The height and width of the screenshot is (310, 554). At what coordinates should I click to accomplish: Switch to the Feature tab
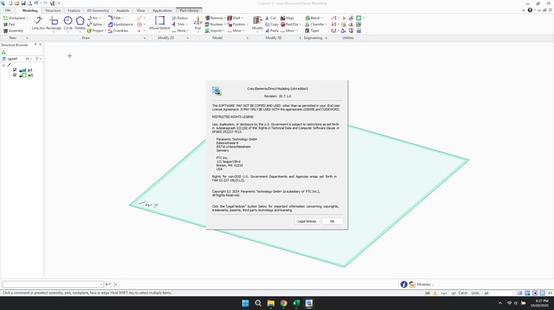tap(74, 10)
